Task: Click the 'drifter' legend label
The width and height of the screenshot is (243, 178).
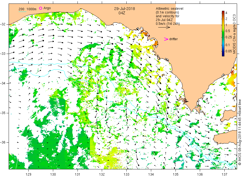Action: pyautogui.click(x=173, y=39)
